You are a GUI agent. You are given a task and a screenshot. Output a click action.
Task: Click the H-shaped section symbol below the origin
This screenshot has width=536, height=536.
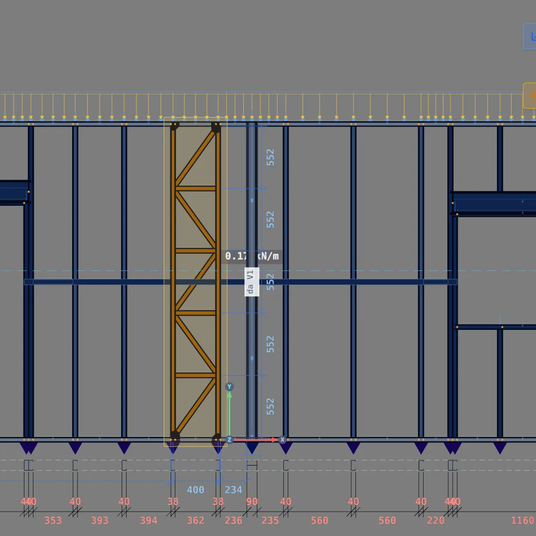[x=252, y=465]
